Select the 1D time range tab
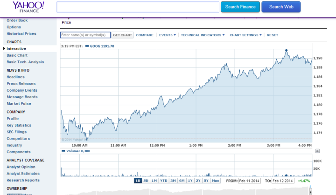 [x=138, y=181]
